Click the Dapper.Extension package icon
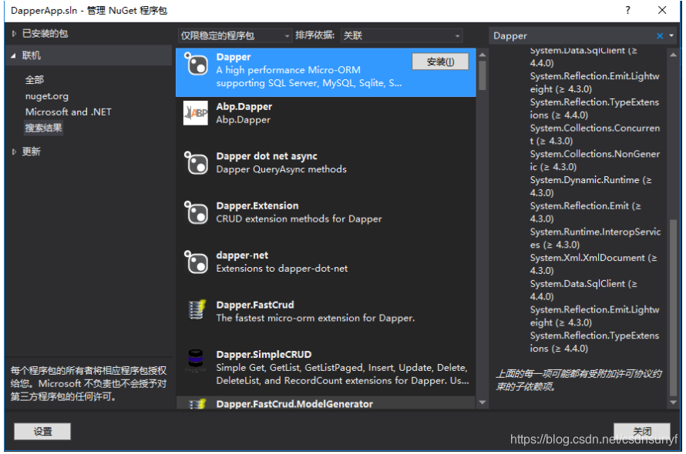 [198, 212]
